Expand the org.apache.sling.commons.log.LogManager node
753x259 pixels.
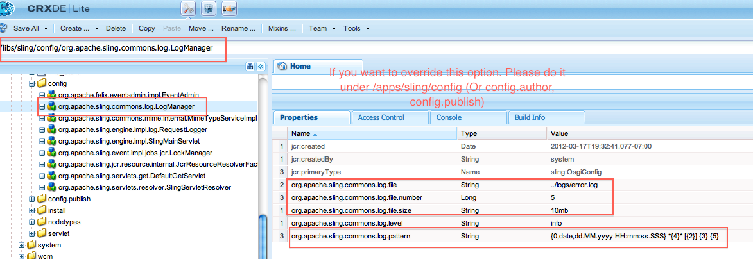pyautogui.click(x=42, y=106)
